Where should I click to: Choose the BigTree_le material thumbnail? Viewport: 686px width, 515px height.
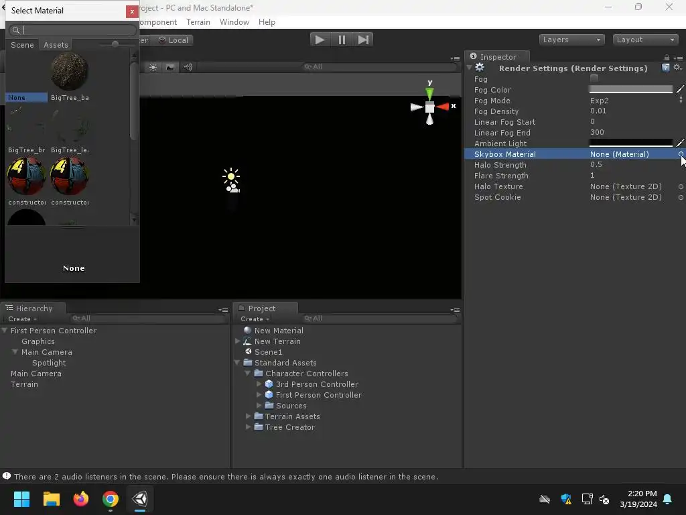(69, 125)
